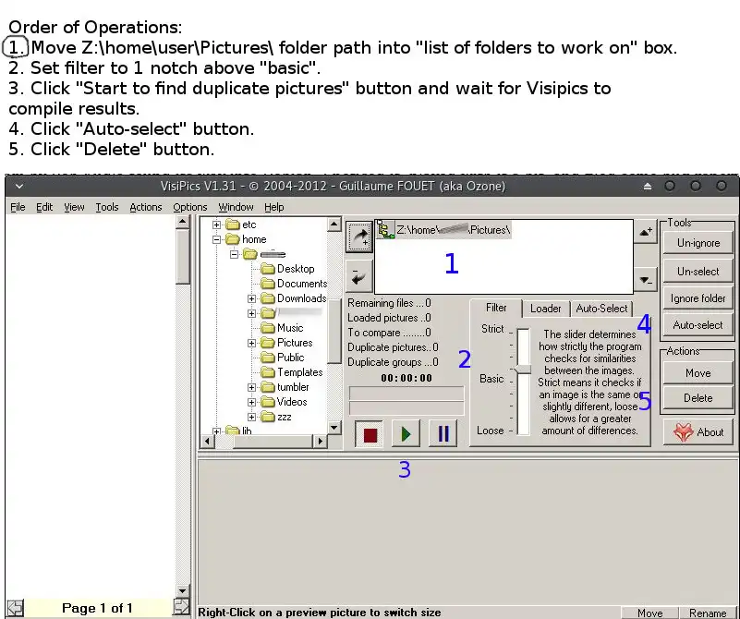
Task: Open the Actions menu
Action: (145, 207)
